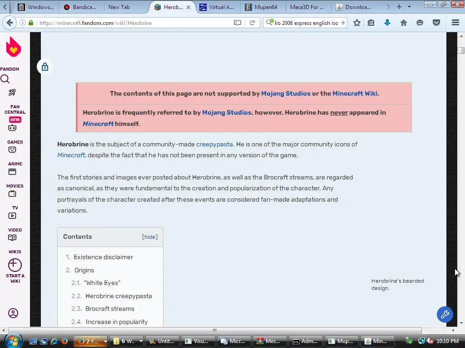Expand the 6 W... folder taskbar group

[141, 341]
